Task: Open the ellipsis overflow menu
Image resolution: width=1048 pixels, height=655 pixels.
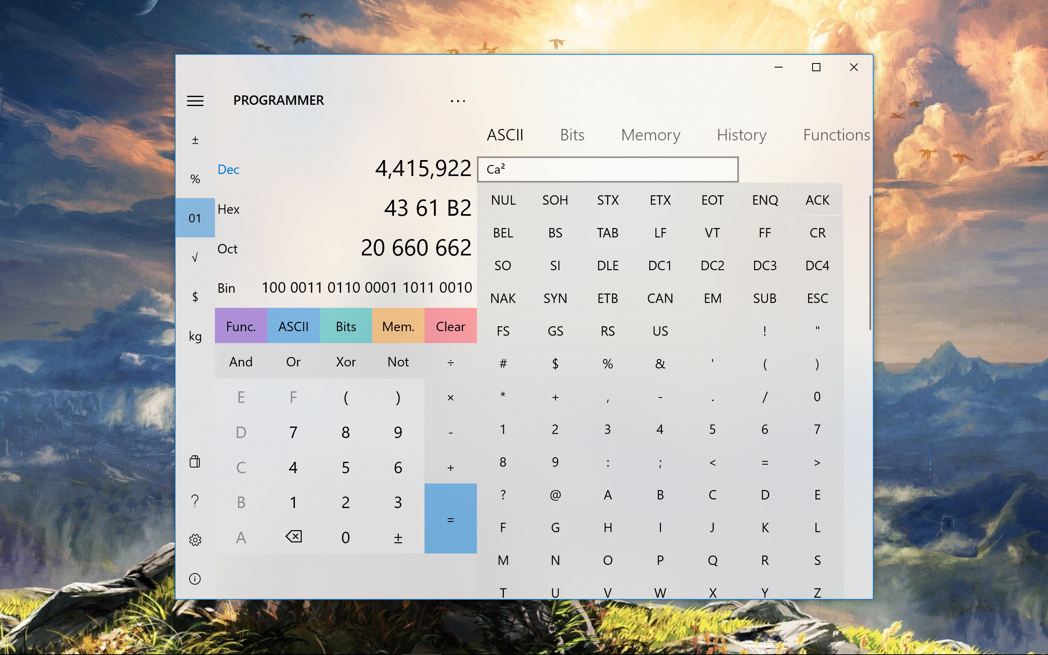Action: (458, 101)
